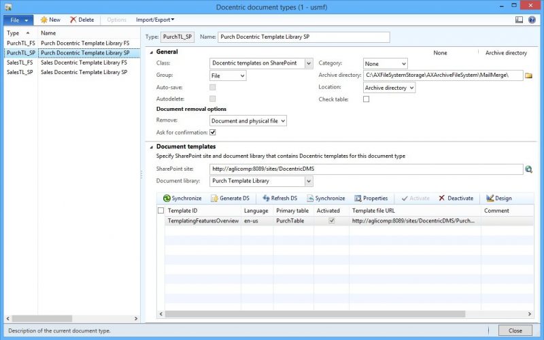Click the Archive directory path field

pyautogui.click(x=443, y=75)
